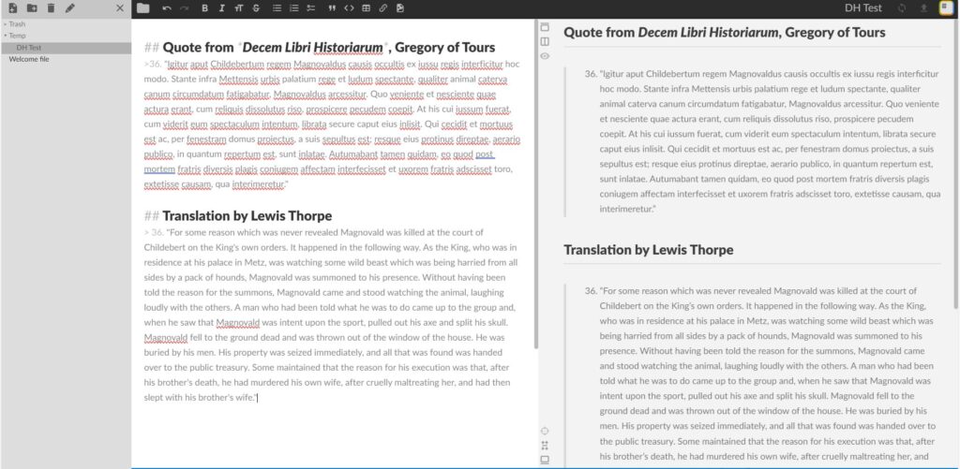Insert a table
This screenshot has width=960, height=469.
(x=367, y=7)
